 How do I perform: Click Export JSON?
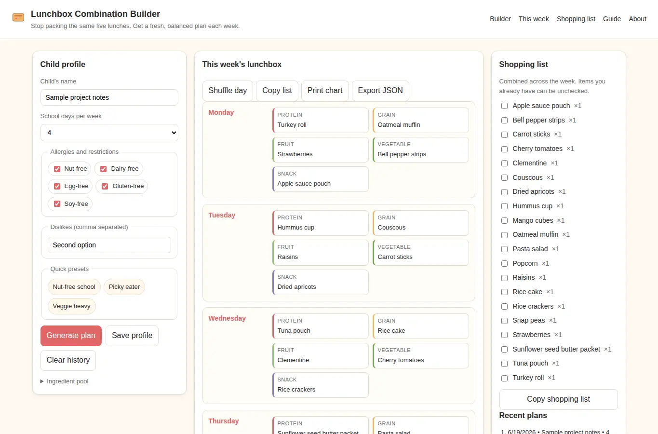380,91
